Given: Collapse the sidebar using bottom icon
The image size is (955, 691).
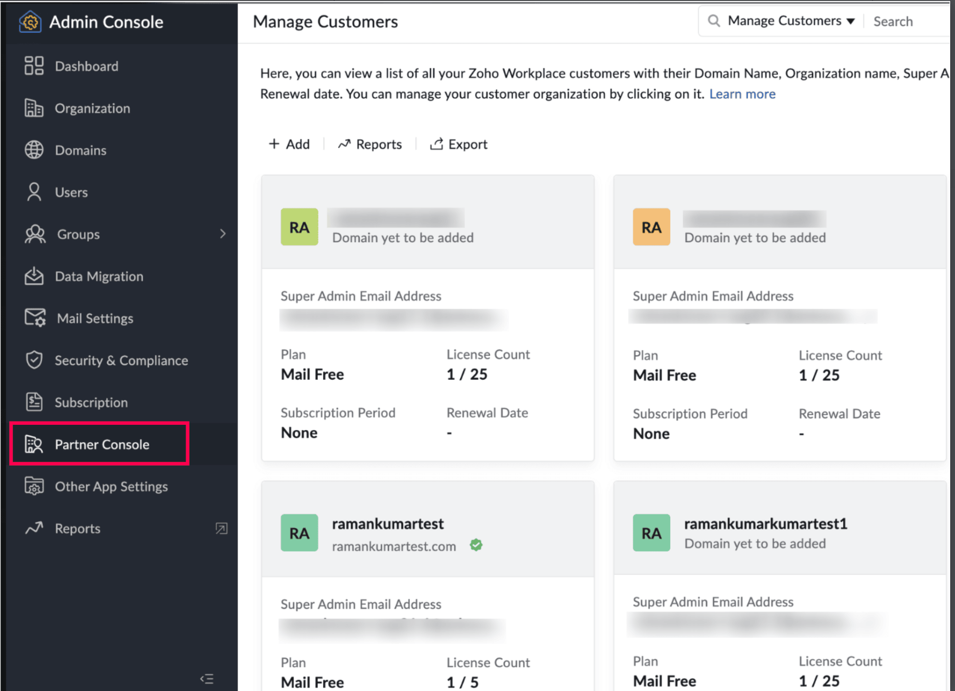Looking at the screenshot, I should coord(207,679).
